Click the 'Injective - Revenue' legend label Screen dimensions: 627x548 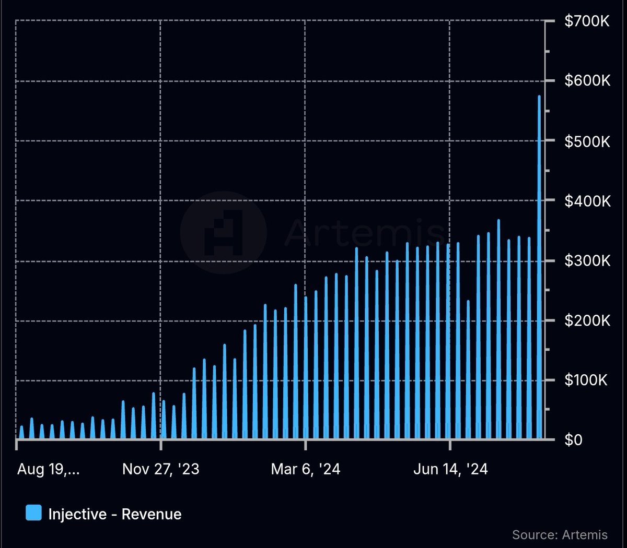click(115, 514)
